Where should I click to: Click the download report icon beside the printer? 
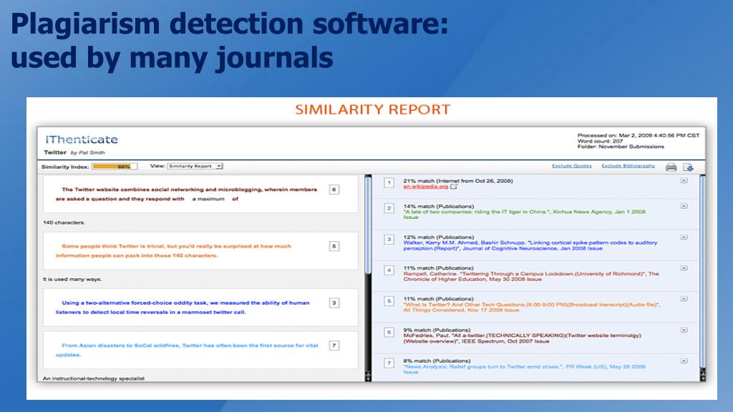(688, 167)
